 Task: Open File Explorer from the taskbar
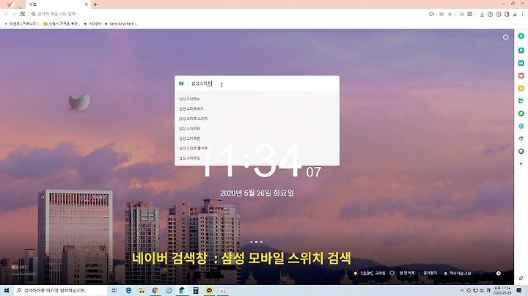142,290
